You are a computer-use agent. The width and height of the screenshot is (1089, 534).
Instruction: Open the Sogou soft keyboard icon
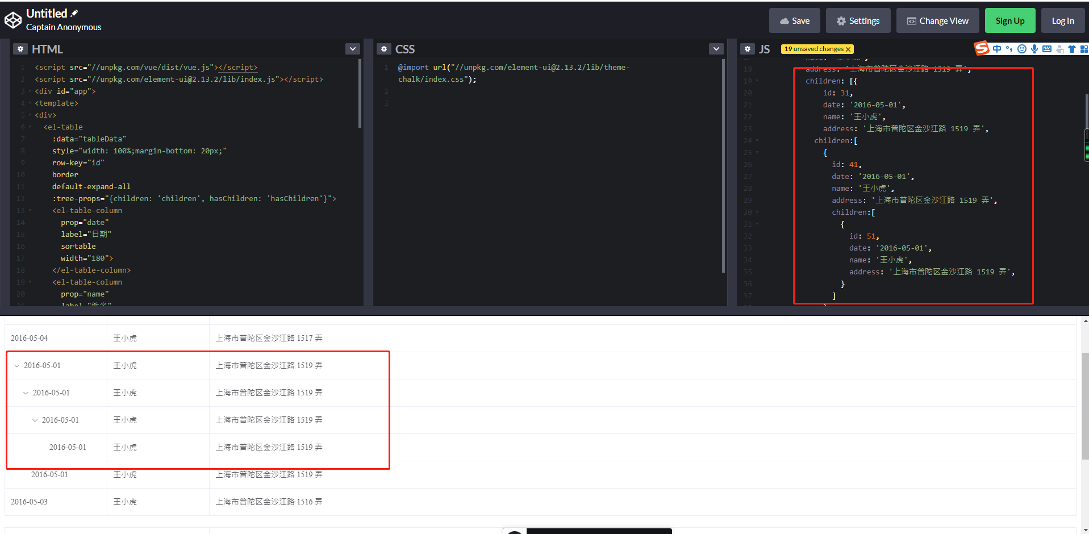point(1047,49)
